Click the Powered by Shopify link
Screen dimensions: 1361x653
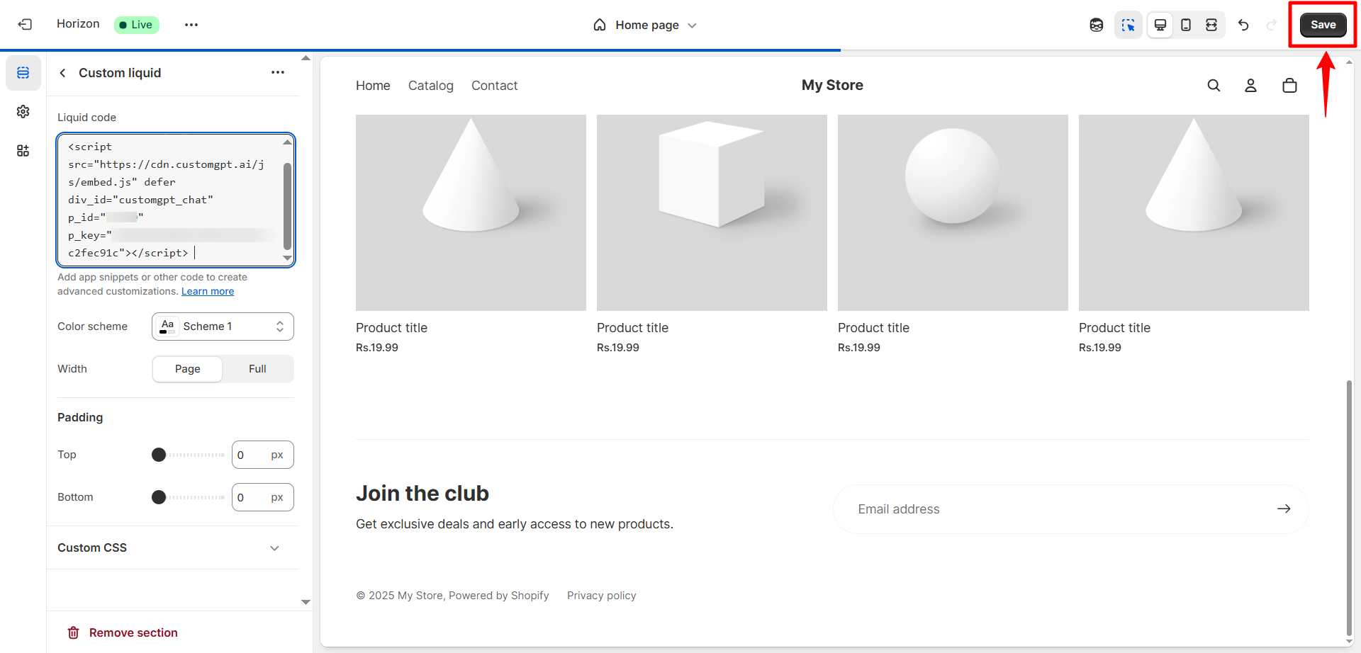498,596
